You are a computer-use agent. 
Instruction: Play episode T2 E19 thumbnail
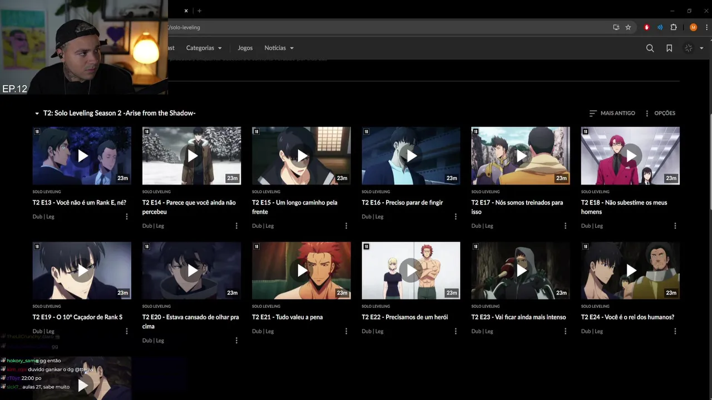click(82, 271)
